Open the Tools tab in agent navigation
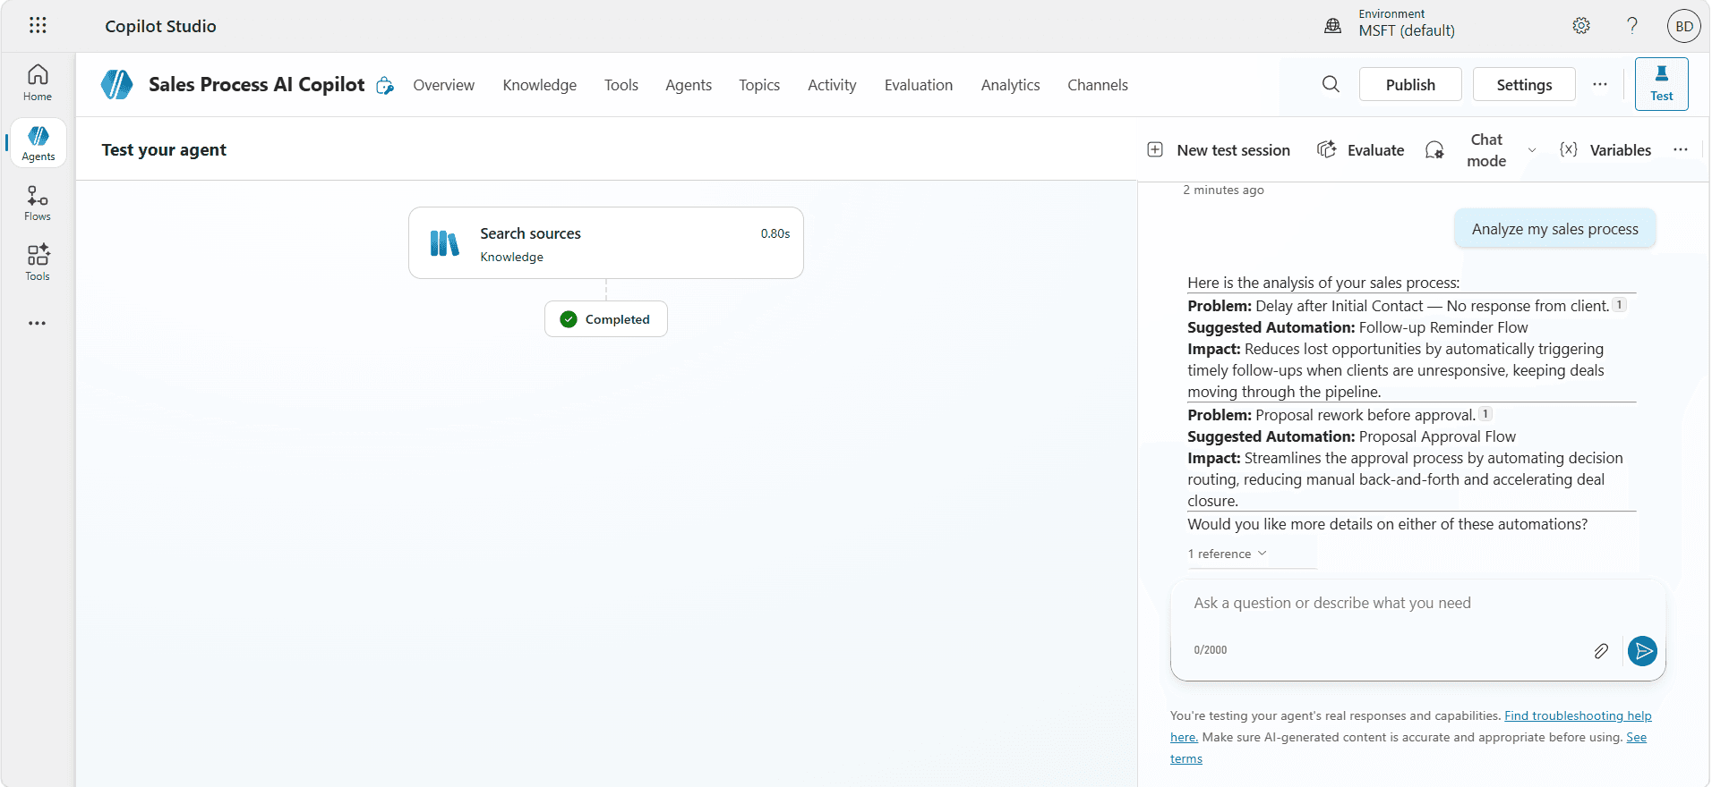1712x787 pixels. (621, 85)
